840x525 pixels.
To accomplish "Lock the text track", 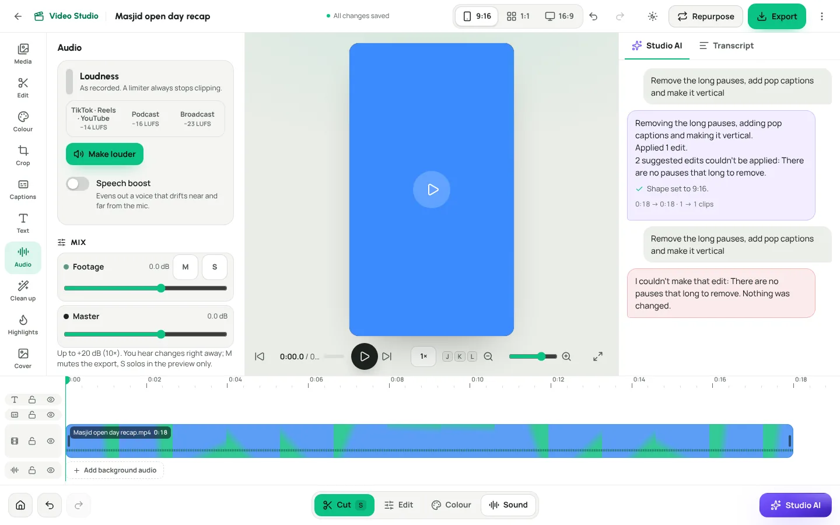I will (32, 400).
